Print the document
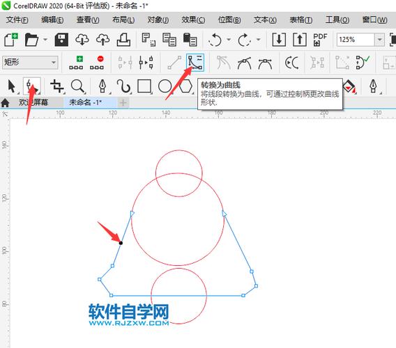Viewport: 396px width, 348px height. [x=123, y=40]
